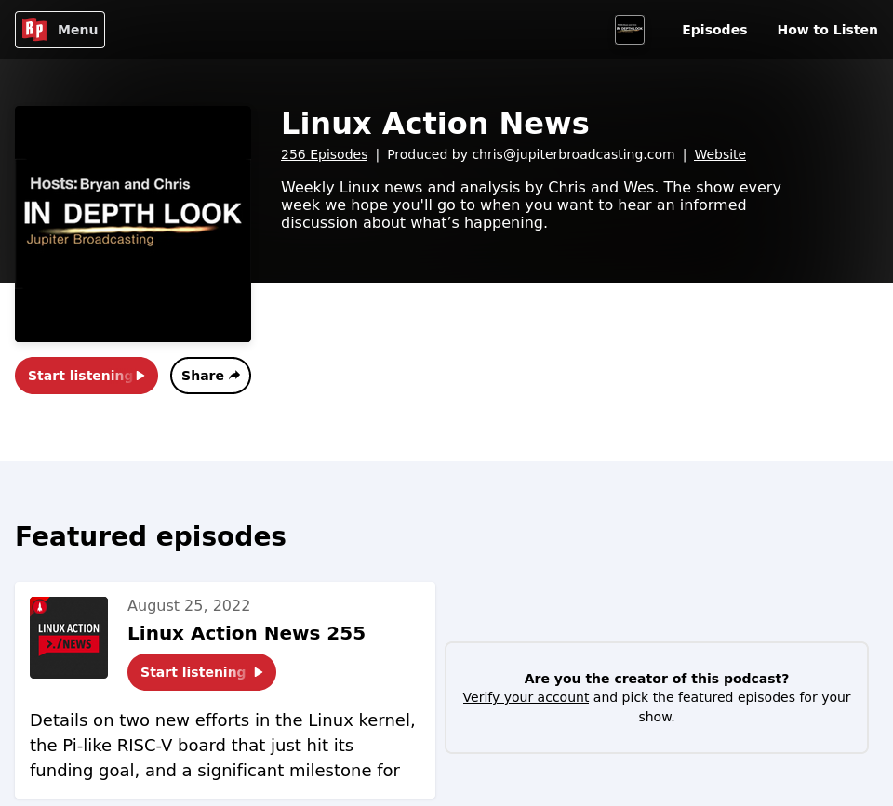Image resolution: width=893 pixels, height=806 pixels.
Task: Open the How to Listen page
Action: (827, 30)
